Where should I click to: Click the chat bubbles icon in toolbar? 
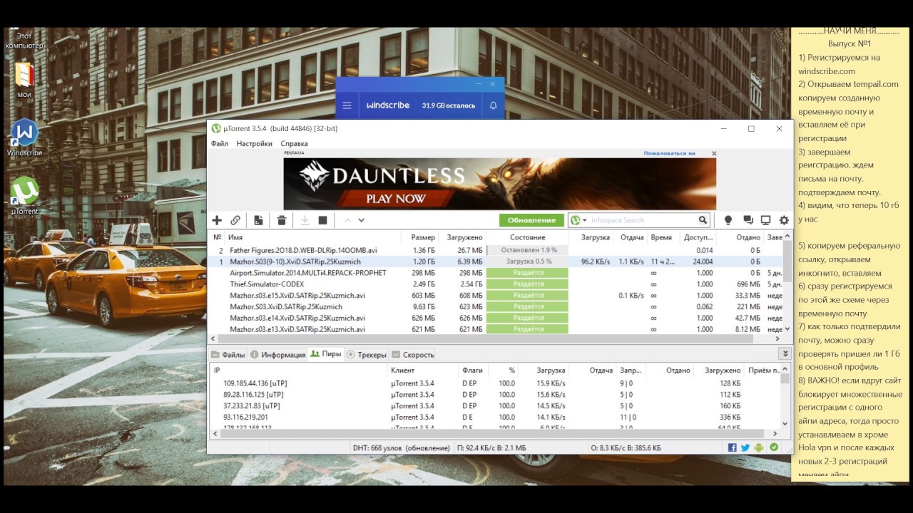748,220
